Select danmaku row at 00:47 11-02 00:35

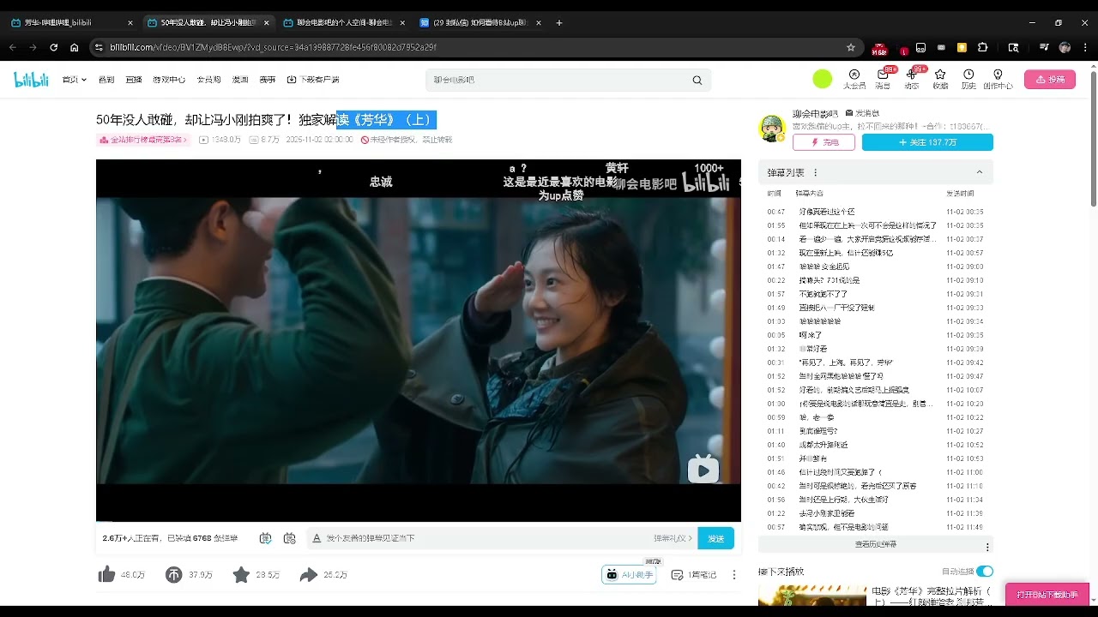pyautogui.click(x=876, y=211)
